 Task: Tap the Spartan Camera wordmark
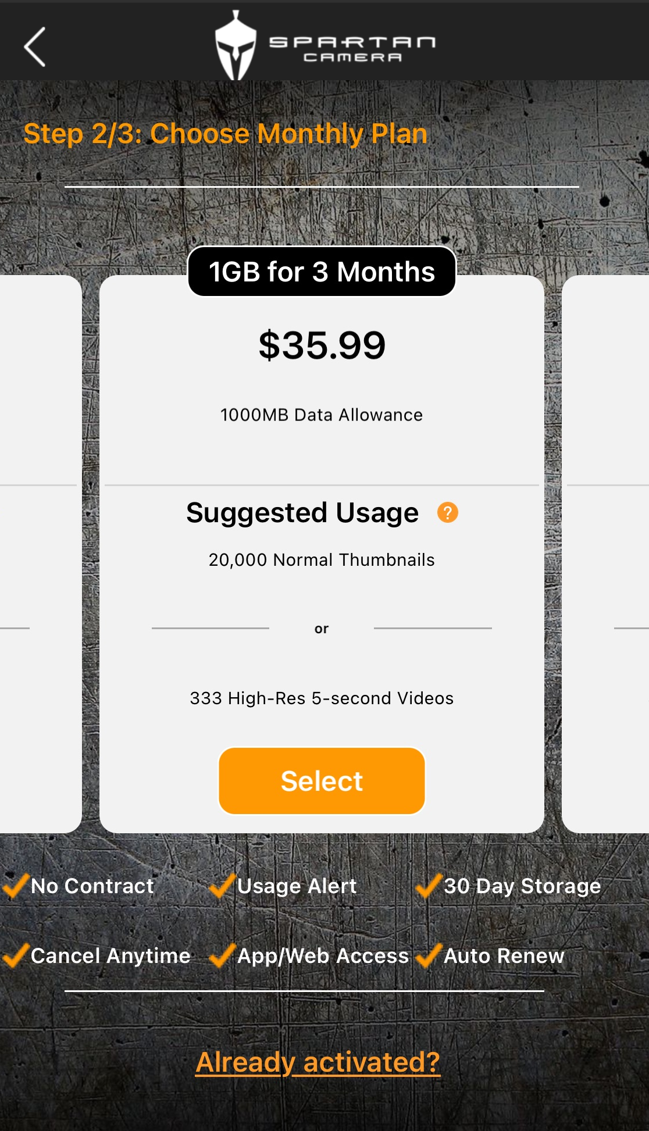point(352,49)
